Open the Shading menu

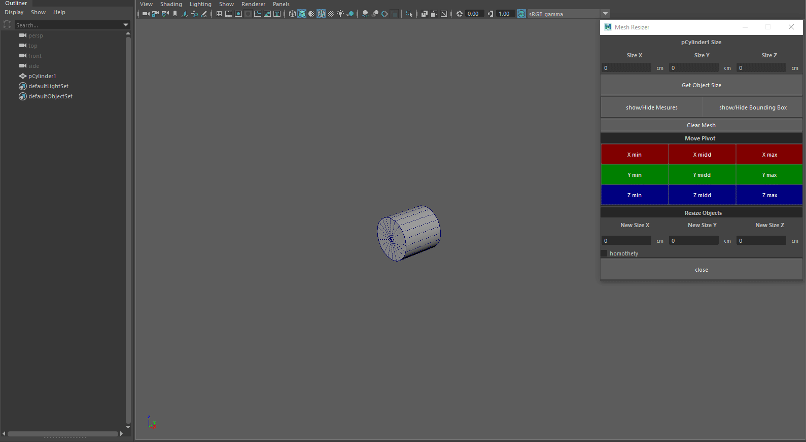pyautogui.click(x=171, y=4)
